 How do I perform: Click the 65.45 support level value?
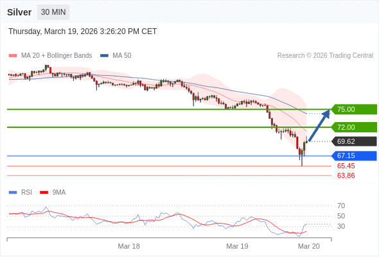click(346, 166)
